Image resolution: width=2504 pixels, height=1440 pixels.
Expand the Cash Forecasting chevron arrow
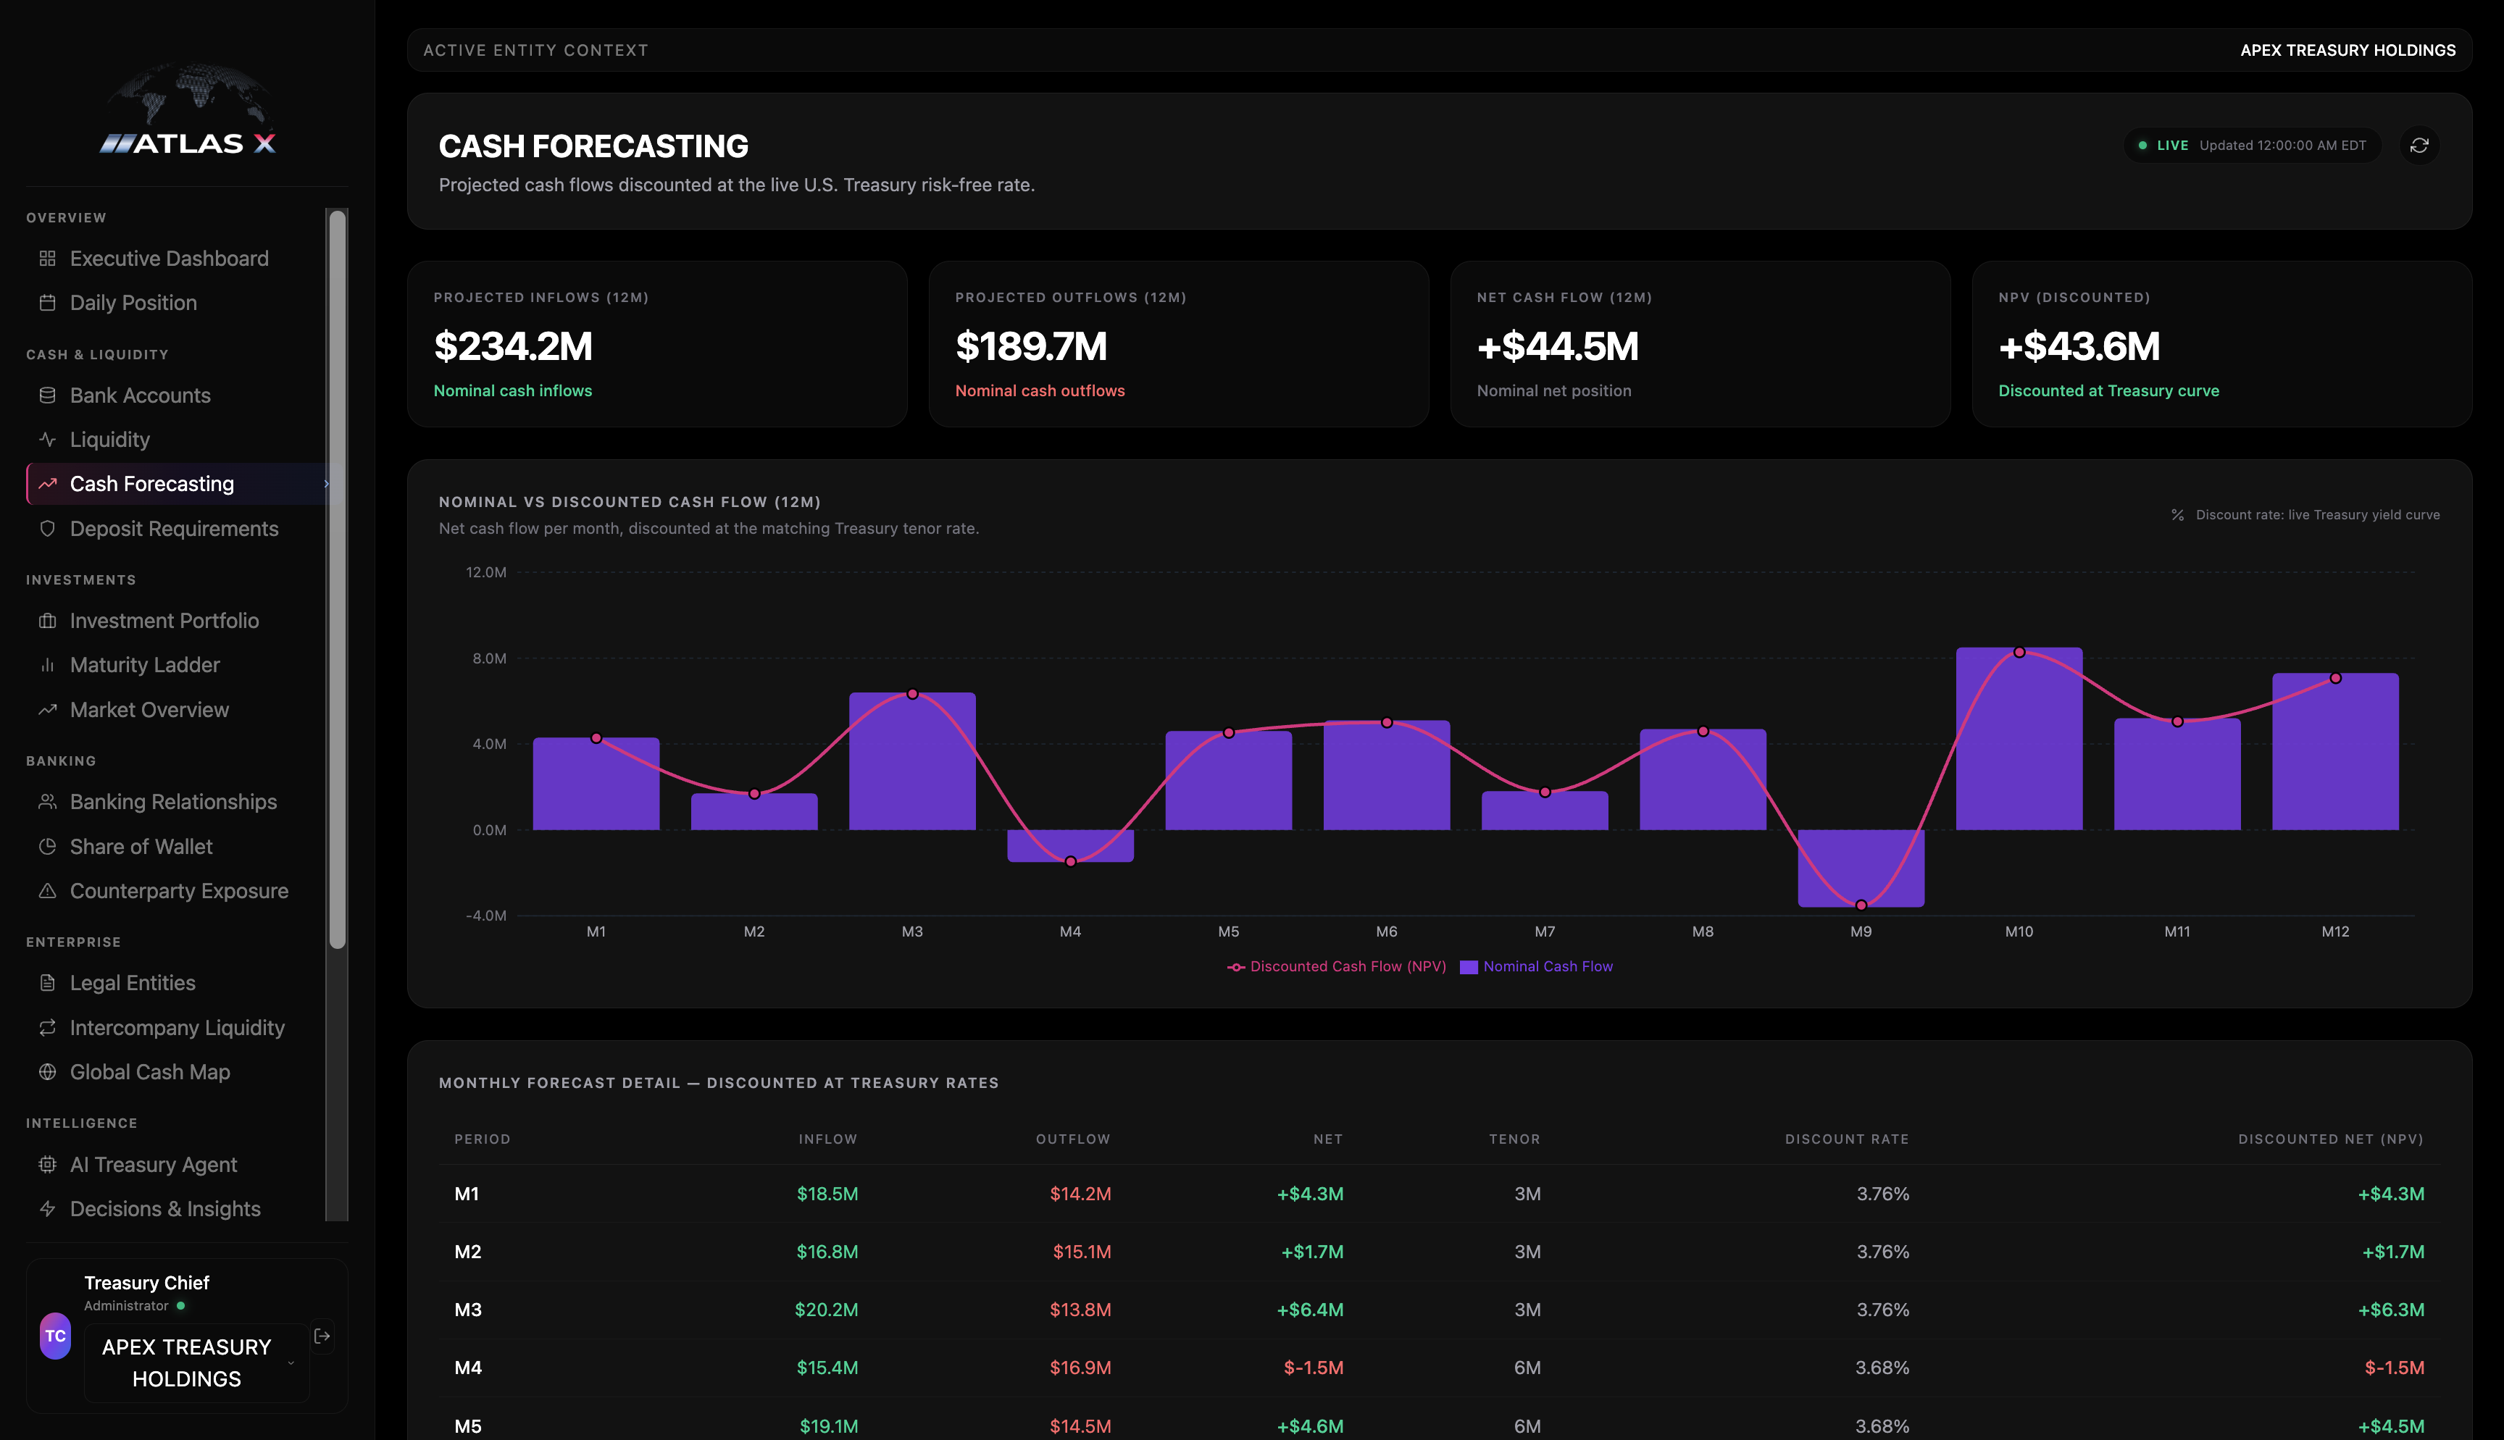[326, 484]
